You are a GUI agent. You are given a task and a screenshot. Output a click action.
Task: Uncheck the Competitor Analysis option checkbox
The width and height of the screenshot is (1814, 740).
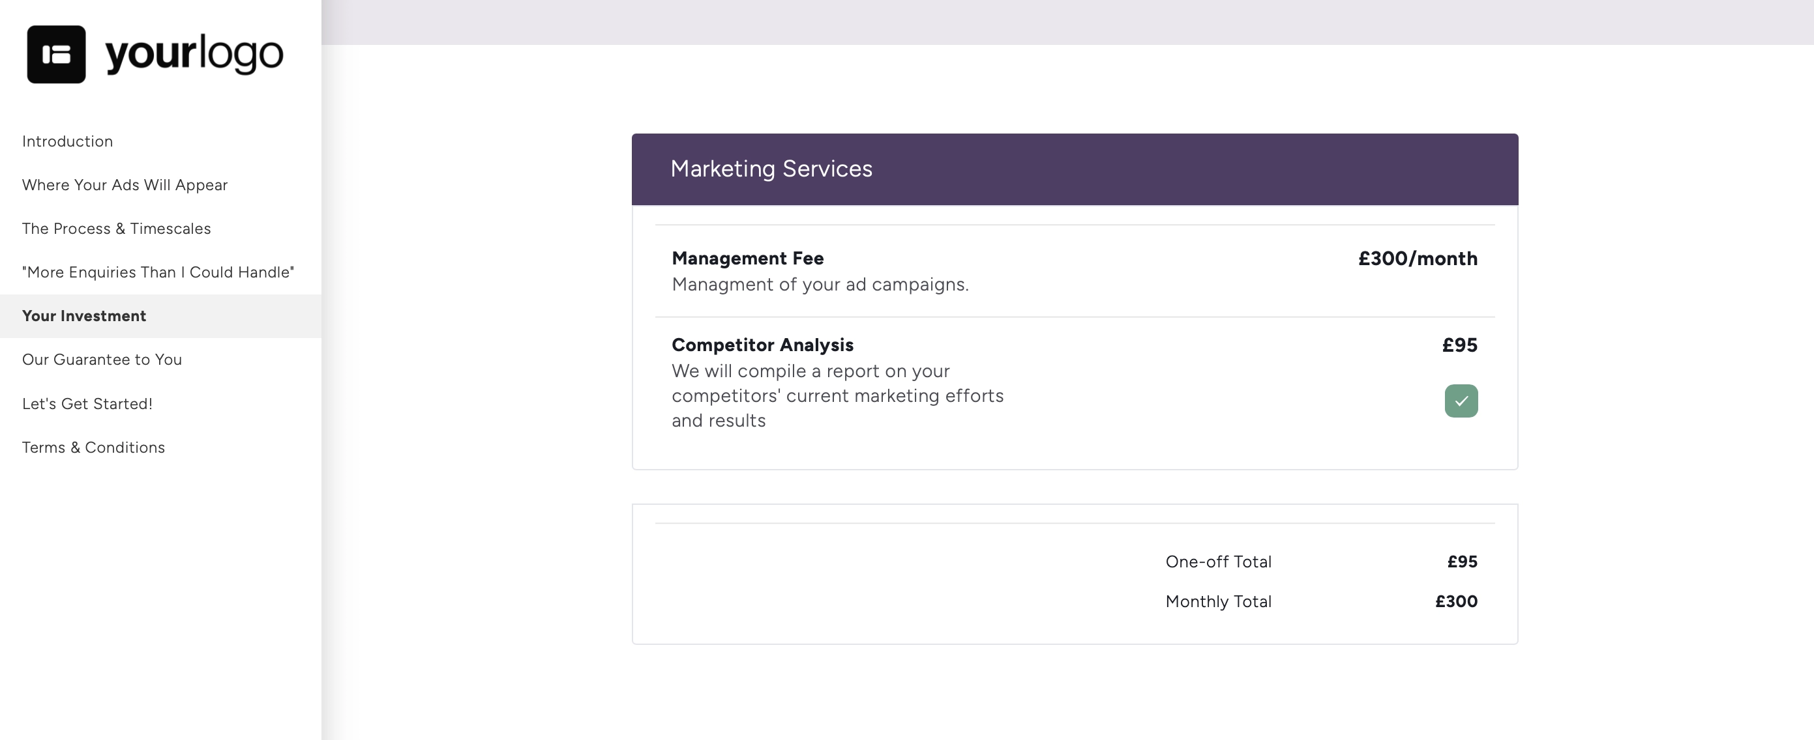pyautogui.click(x=1461, y=401)
